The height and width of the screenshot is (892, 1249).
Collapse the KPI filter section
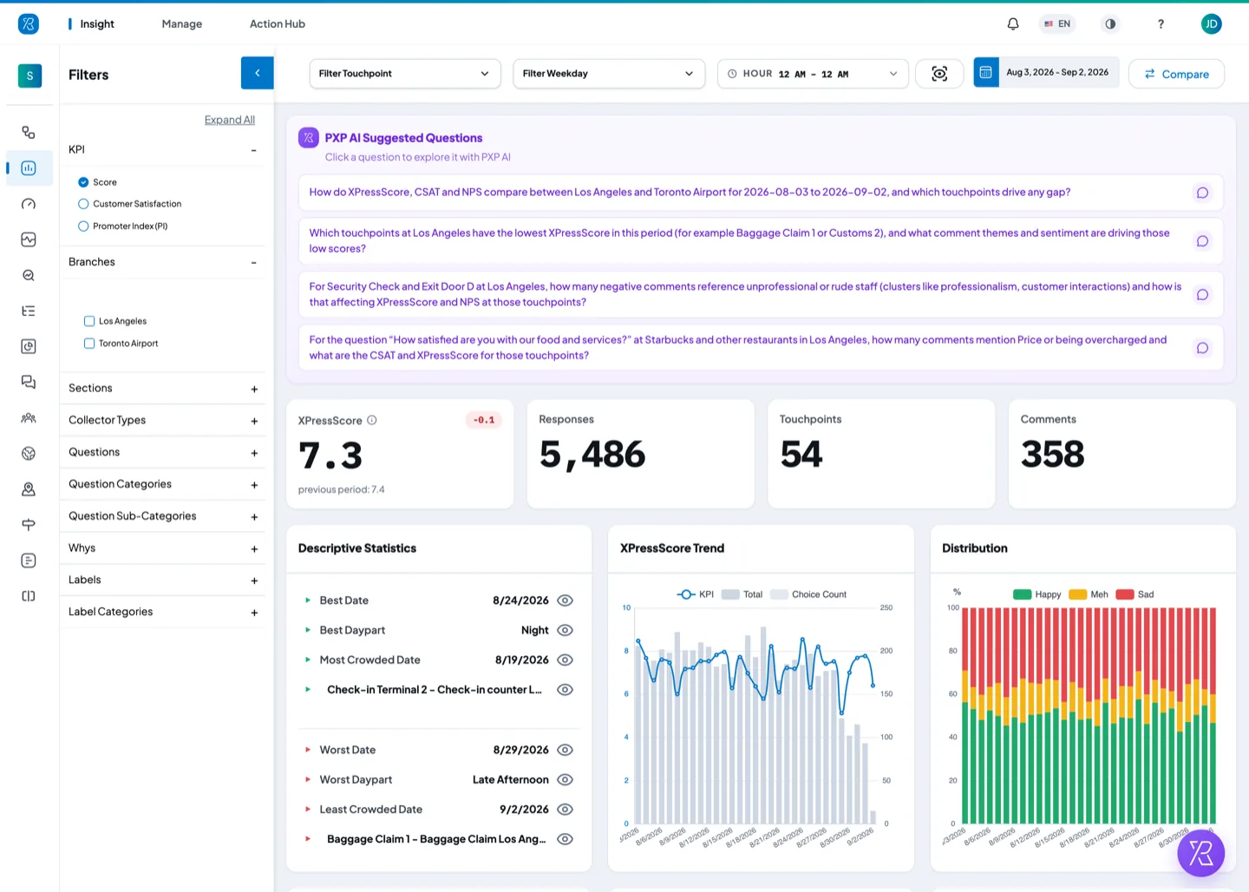253,150
